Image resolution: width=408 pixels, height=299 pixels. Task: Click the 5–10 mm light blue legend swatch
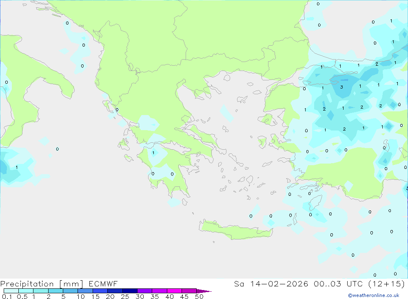[x=70, y=291]
